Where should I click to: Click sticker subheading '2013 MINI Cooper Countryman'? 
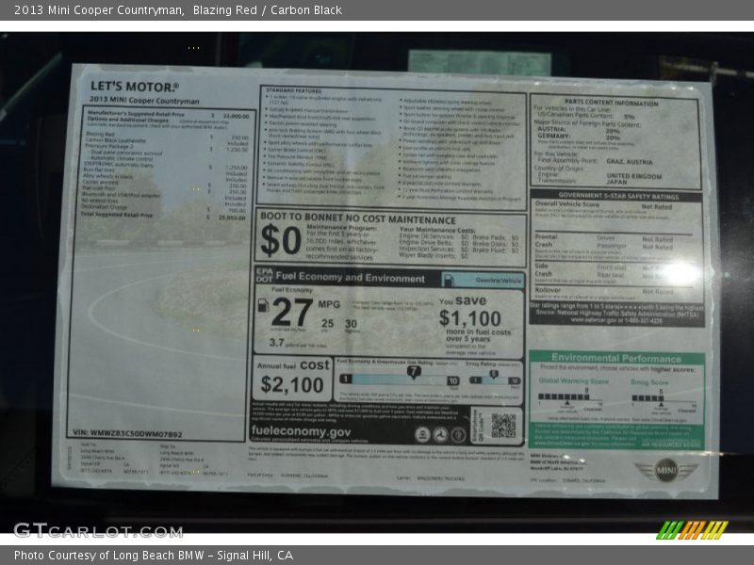144,101
